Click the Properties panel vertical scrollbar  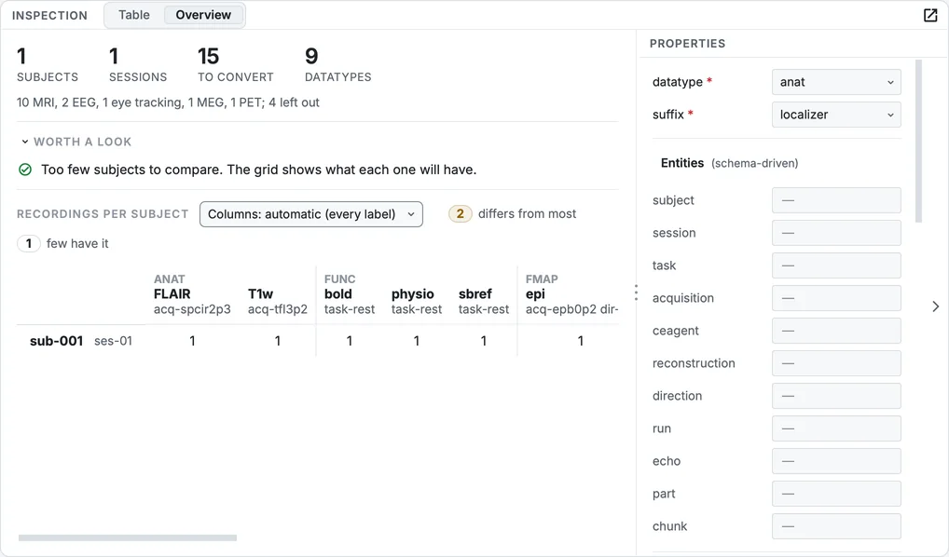919,141
